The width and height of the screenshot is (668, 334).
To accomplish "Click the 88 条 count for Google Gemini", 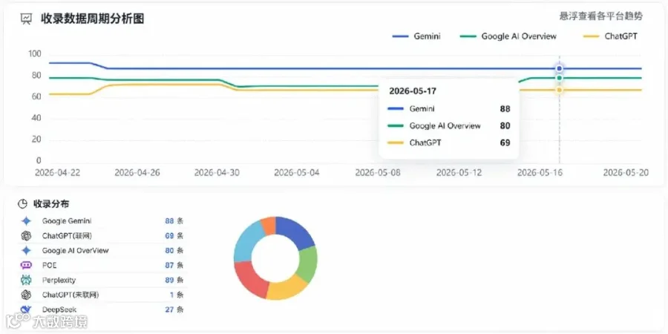I will click(x=174, y=221).
